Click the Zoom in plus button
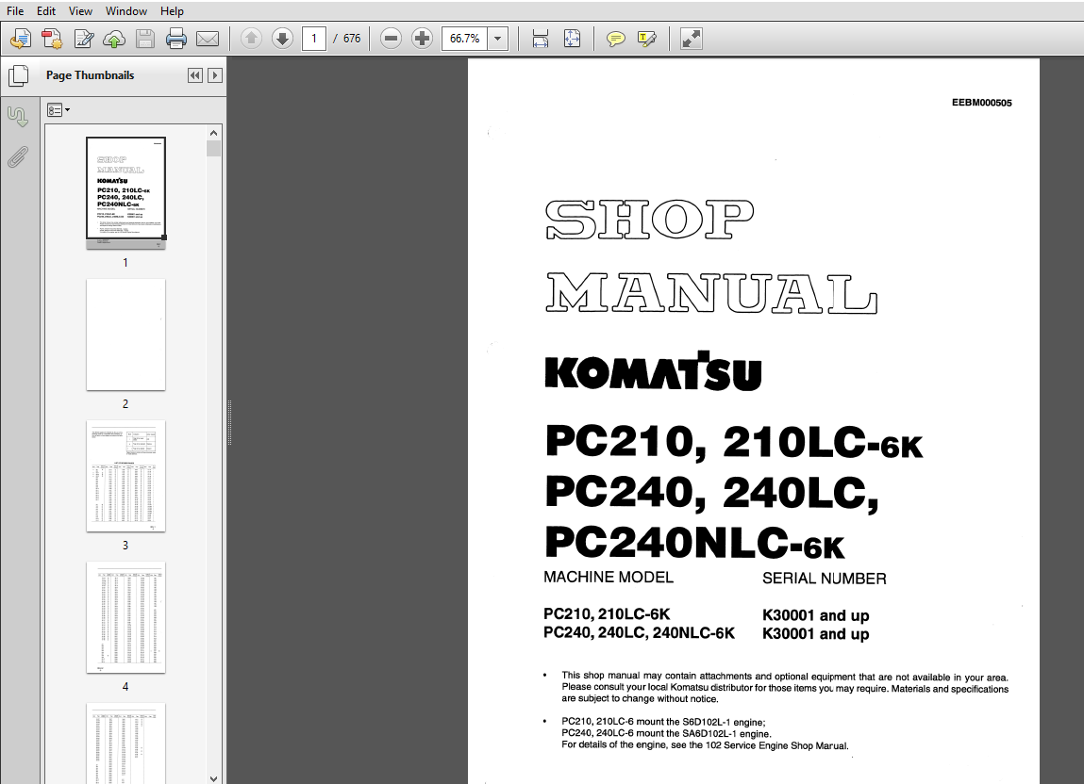 pyautogui.click(x=422, y=38)
